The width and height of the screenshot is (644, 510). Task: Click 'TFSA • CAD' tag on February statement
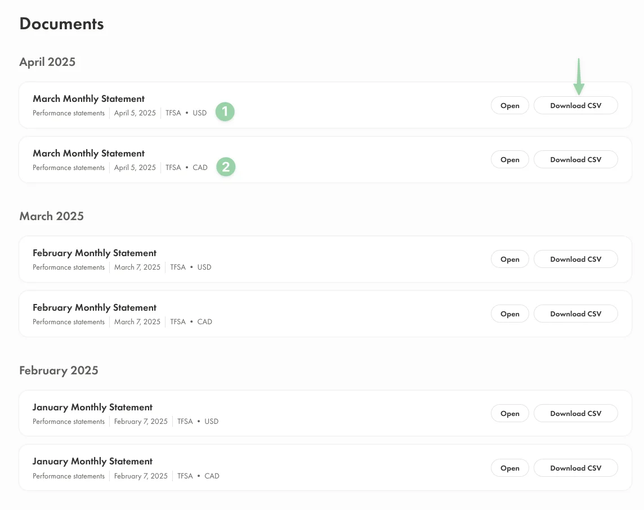[191, 322]
